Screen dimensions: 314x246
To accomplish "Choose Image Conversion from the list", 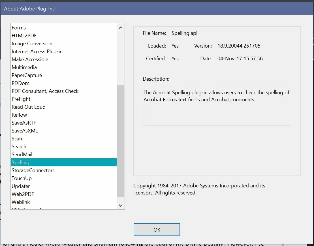I will click(x=64, y=44).
